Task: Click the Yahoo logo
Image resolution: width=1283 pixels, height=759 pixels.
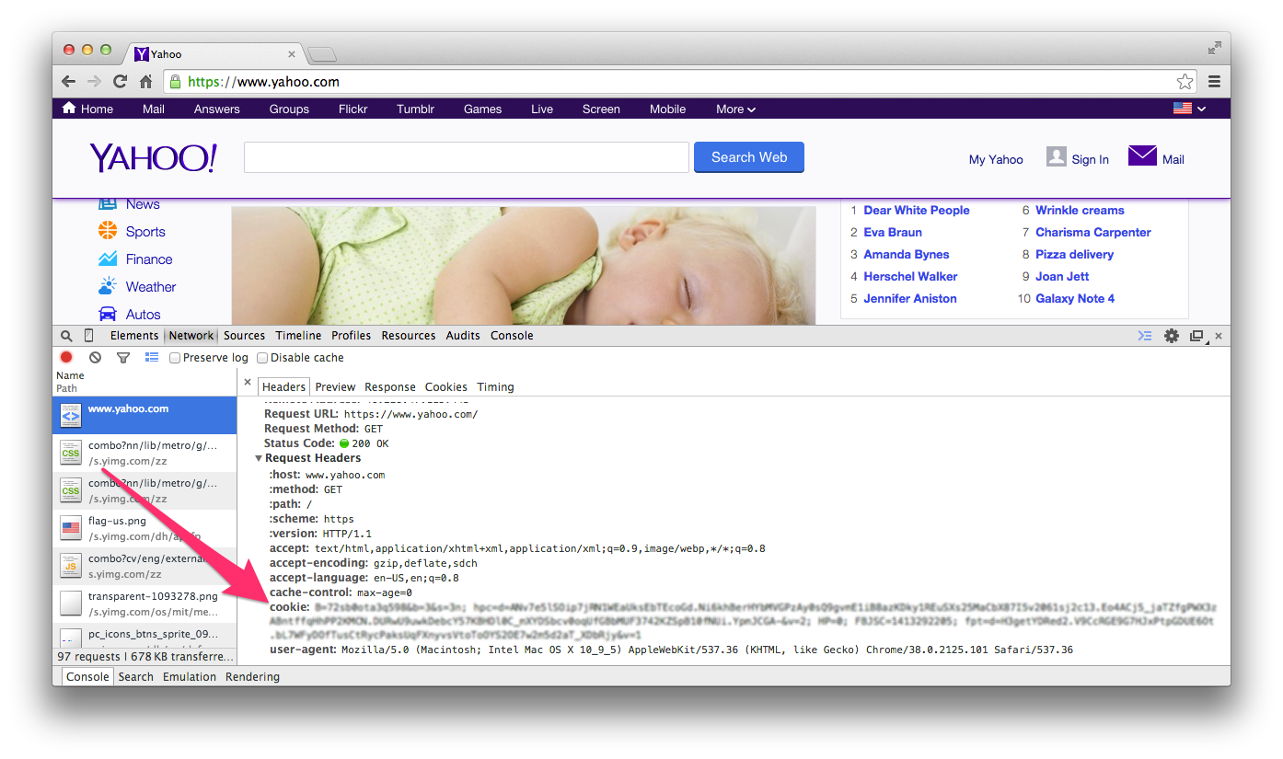Action: click(154, 157)
